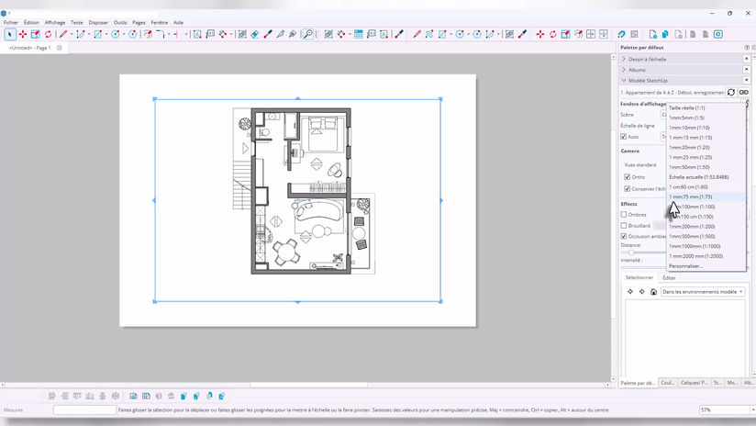Image resolution: width=756 pixels, height=426 pixels.
Task: Activate the Zoom magnifier tool
Action: (307, 34)
